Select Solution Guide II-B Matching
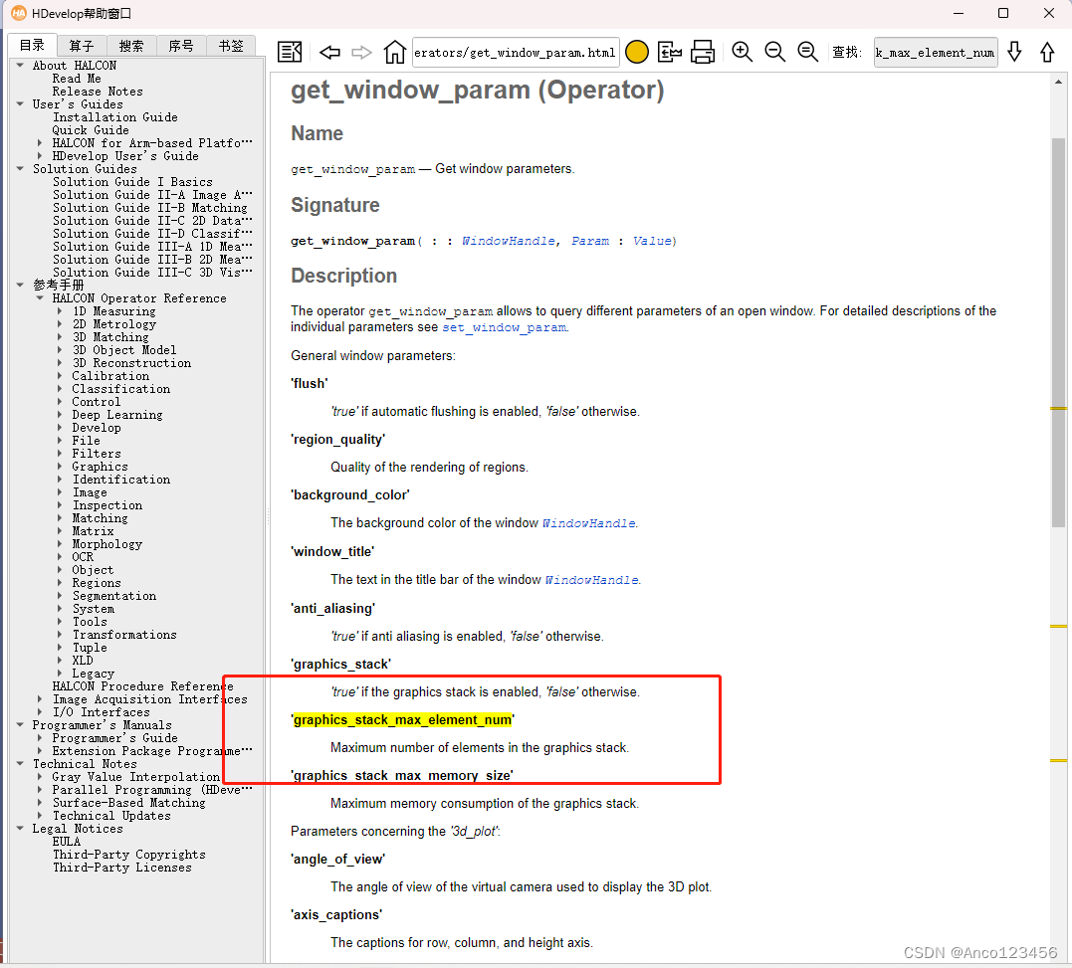This screenshot has height=968, width=1072. click(149, 208)
